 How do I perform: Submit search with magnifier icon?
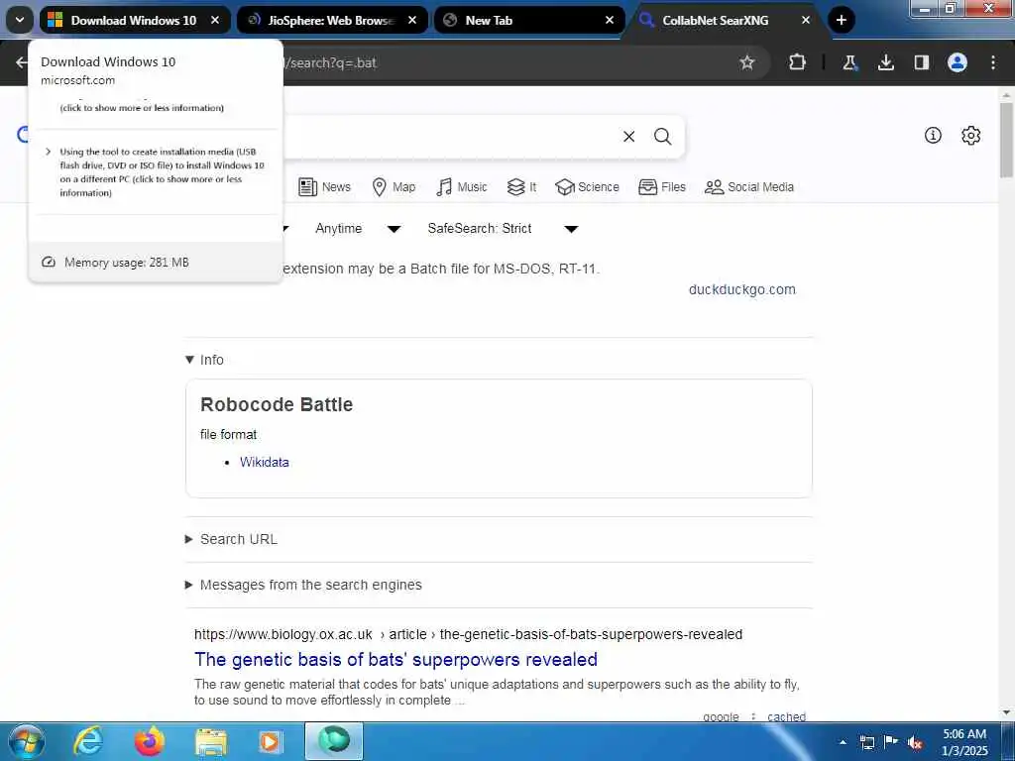662,137
